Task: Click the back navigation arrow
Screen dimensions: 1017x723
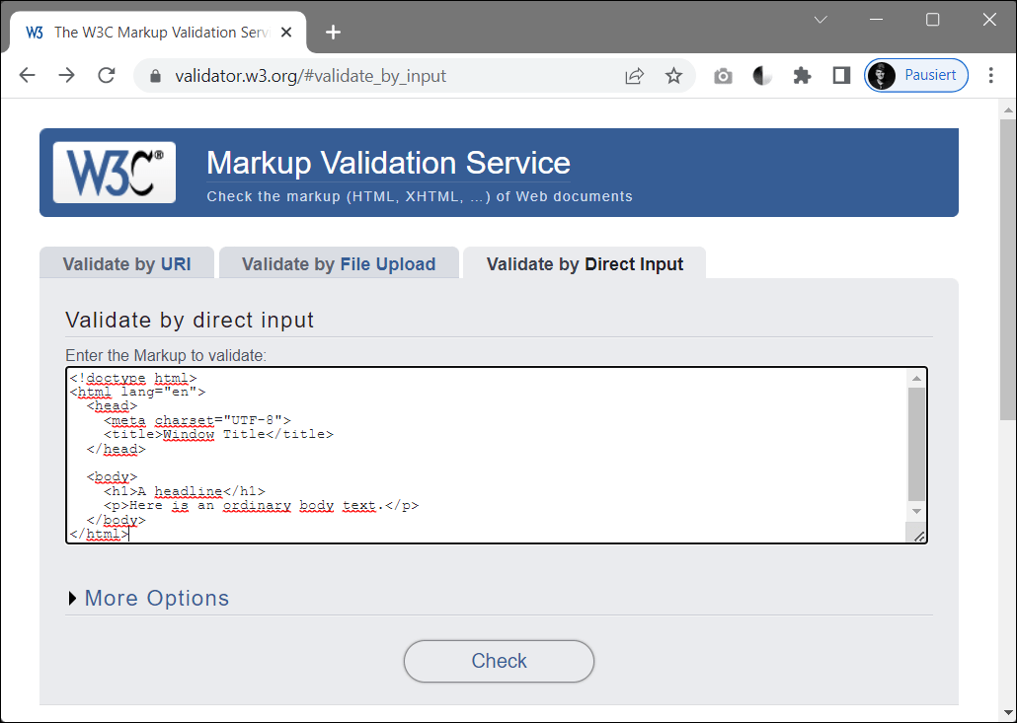Action: pyautogui.click(x=27, y=75)
